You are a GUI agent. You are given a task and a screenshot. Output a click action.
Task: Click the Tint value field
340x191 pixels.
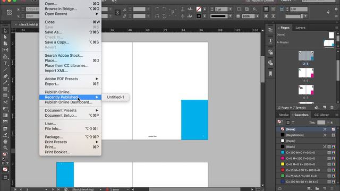pos(321,123)
